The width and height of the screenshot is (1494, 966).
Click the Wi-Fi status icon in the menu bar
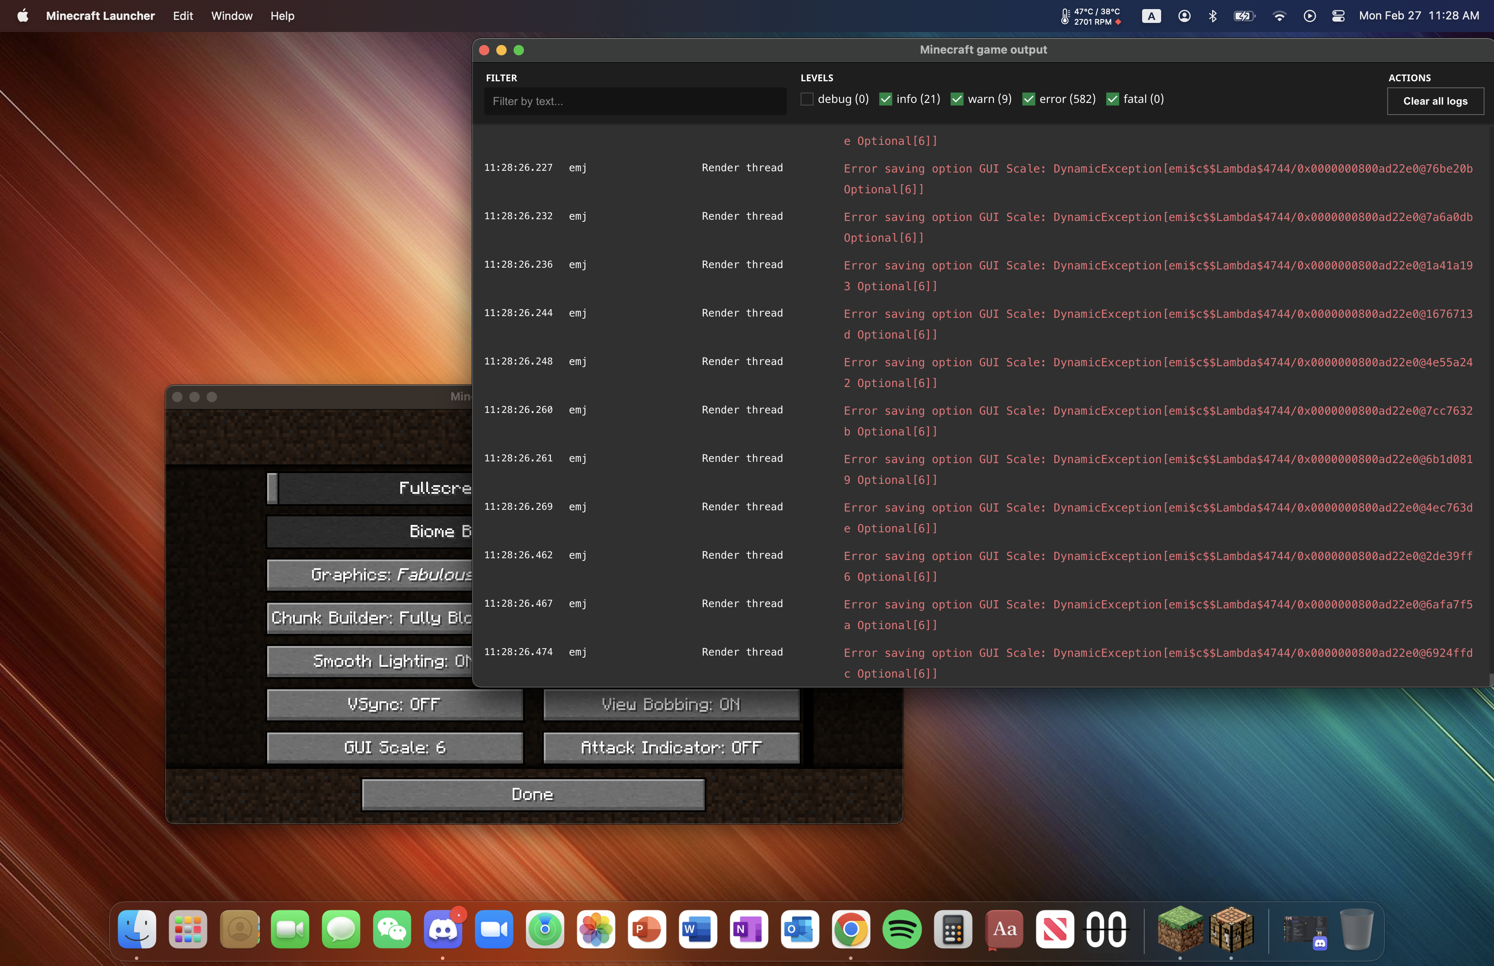point(1279,16)
